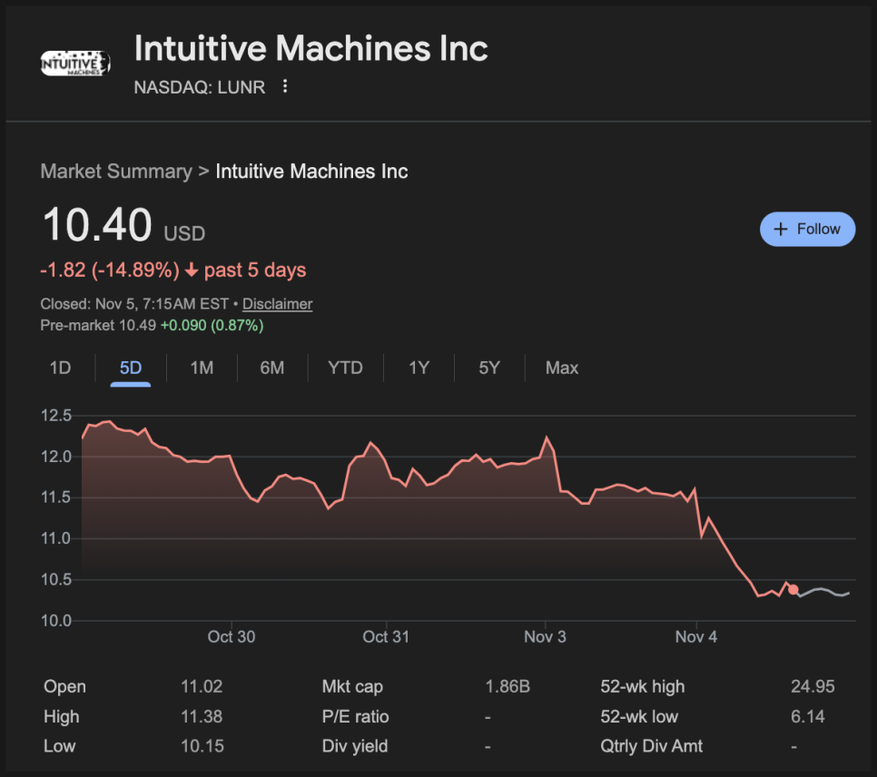Select the Max range tab
Screen dimensions: 877x777
tap(562, 368)
